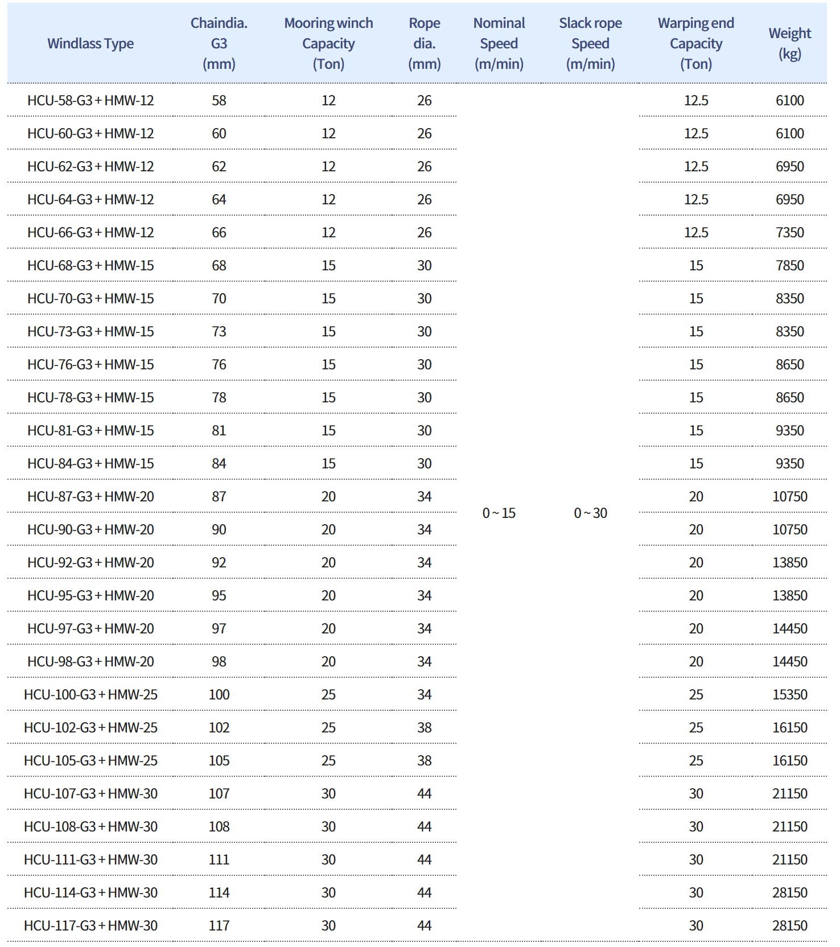
Task: Click rope dia. 38 in HCU-102 row
Action: [x=425, y=728]
